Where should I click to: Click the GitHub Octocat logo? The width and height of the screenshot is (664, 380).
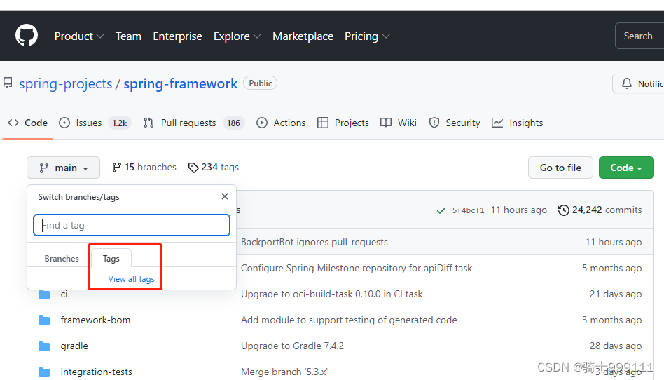click(27, 35)
